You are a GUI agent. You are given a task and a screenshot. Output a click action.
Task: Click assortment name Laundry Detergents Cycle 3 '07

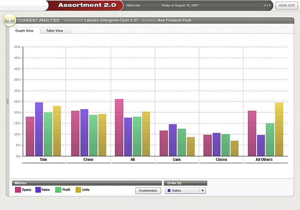pyautogui.click(x=111, y=20)
